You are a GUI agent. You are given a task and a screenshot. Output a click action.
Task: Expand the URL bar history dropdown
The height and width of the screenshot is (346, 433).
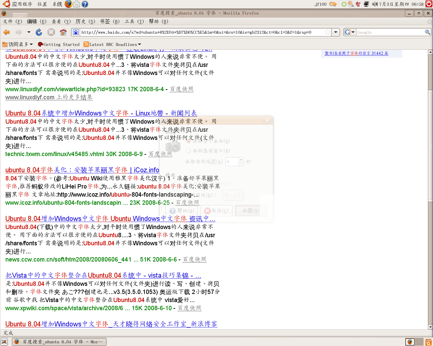point(336,32)
